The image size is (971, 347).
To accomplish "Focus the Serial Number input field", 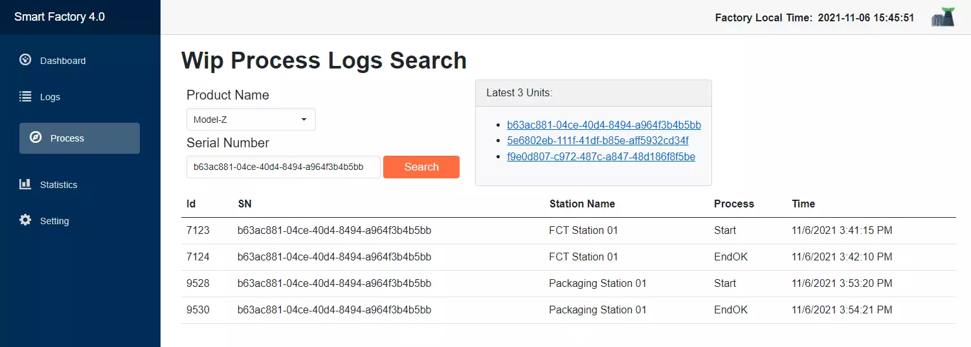I will 283,167.
